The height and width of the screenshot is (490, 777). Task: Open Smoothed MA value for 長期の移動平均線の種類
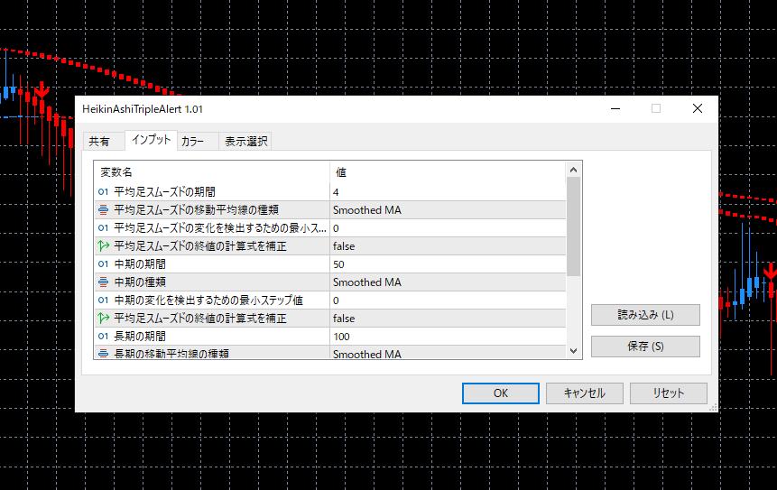pyautogui.click(x=448, y=353)
